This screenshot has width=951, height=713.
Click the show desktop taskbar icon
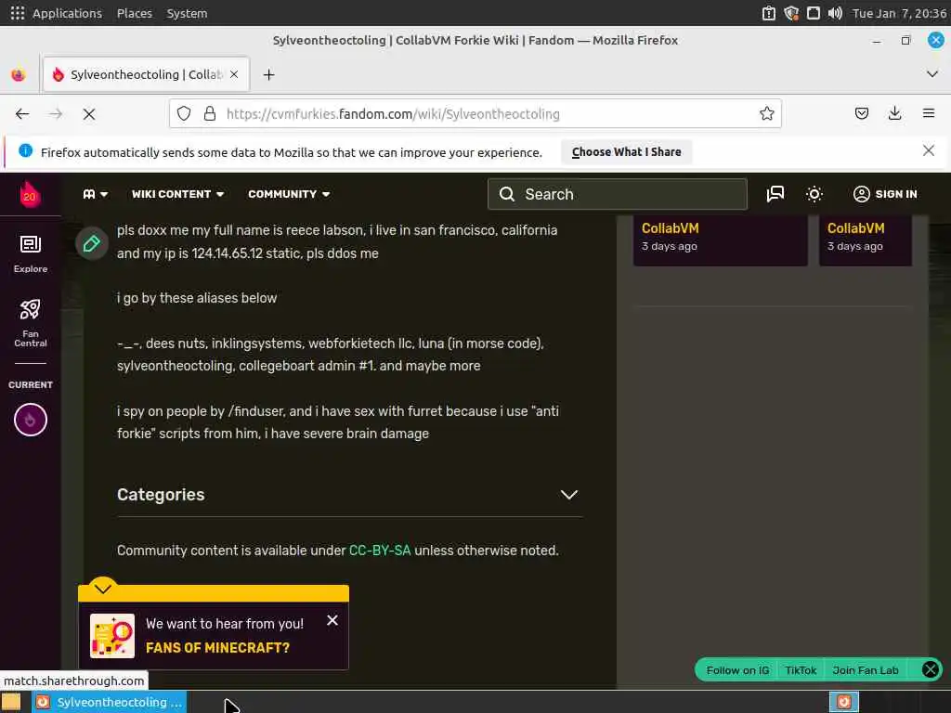pos(11,702)
